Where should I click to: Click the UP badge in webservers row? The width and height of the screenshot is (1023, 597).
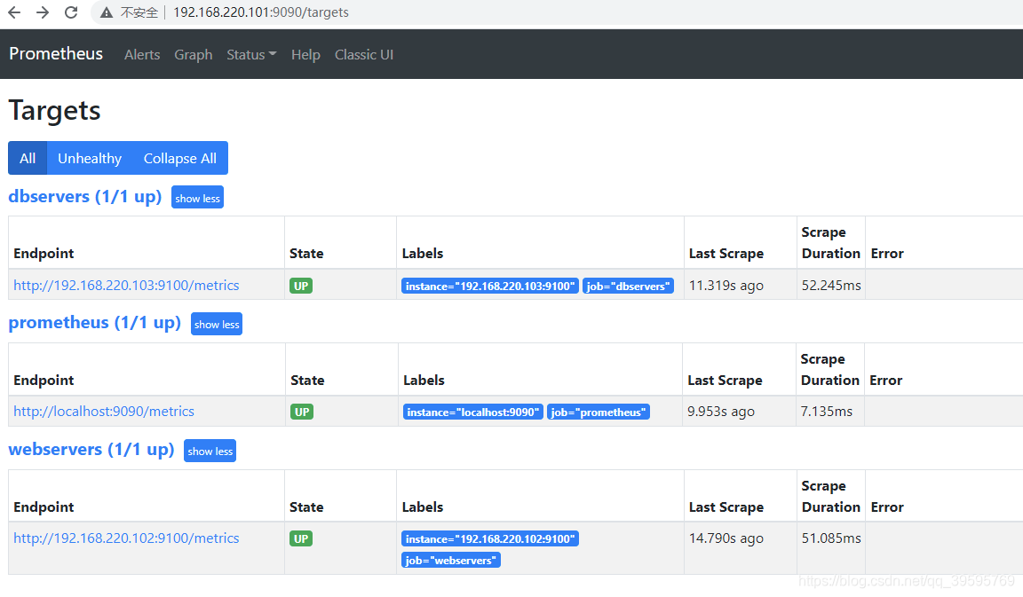301,539
